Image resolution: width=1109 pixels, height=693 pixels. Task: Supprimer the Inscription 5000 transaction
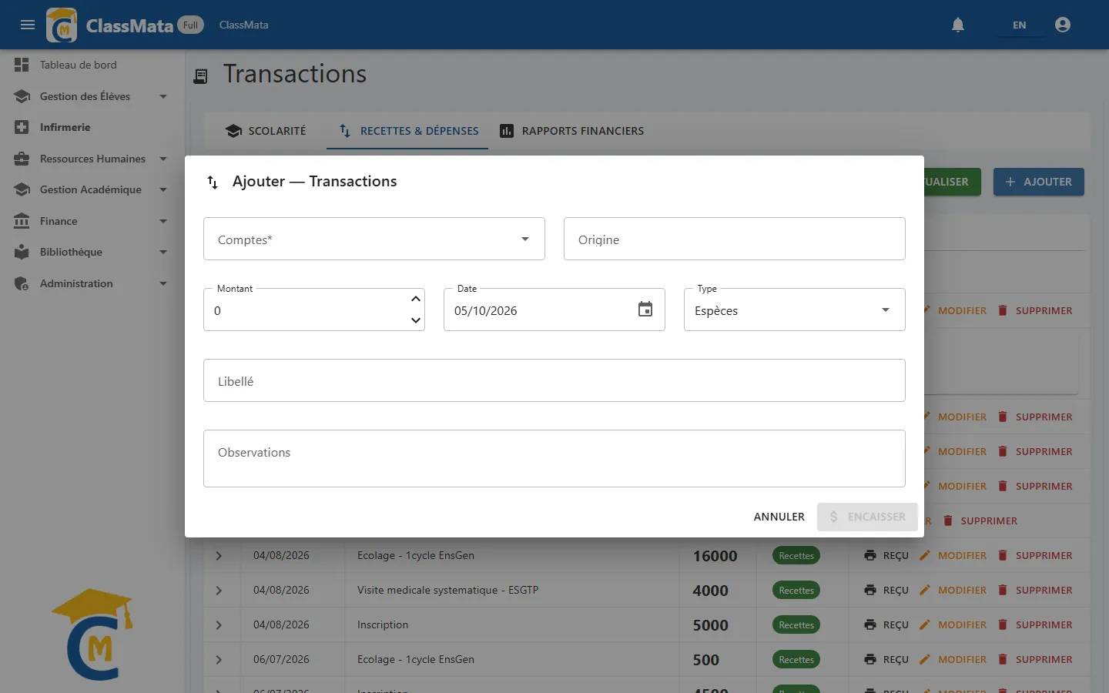coord(1035,624)
